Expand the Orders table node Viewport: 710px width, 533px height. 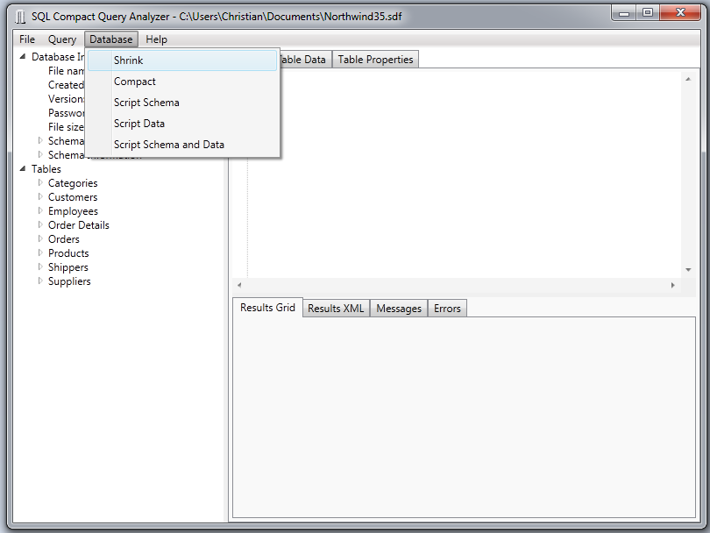(40, 238)
